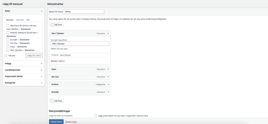Viewport: 268px width, 124px height.
Task: Expand the Anpassade länkar panel
Action: (42, 76)
